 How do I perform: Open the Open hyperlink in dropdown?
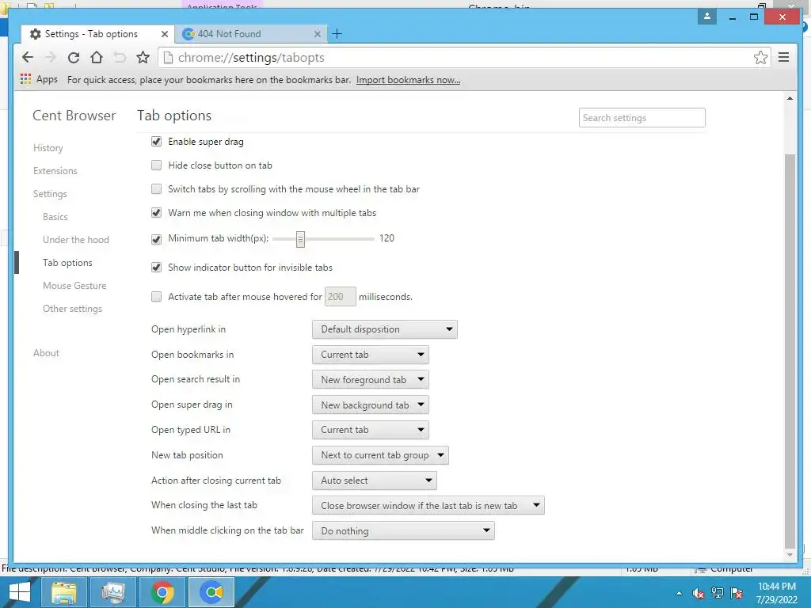pyautogui.click(x=385, y=329)
